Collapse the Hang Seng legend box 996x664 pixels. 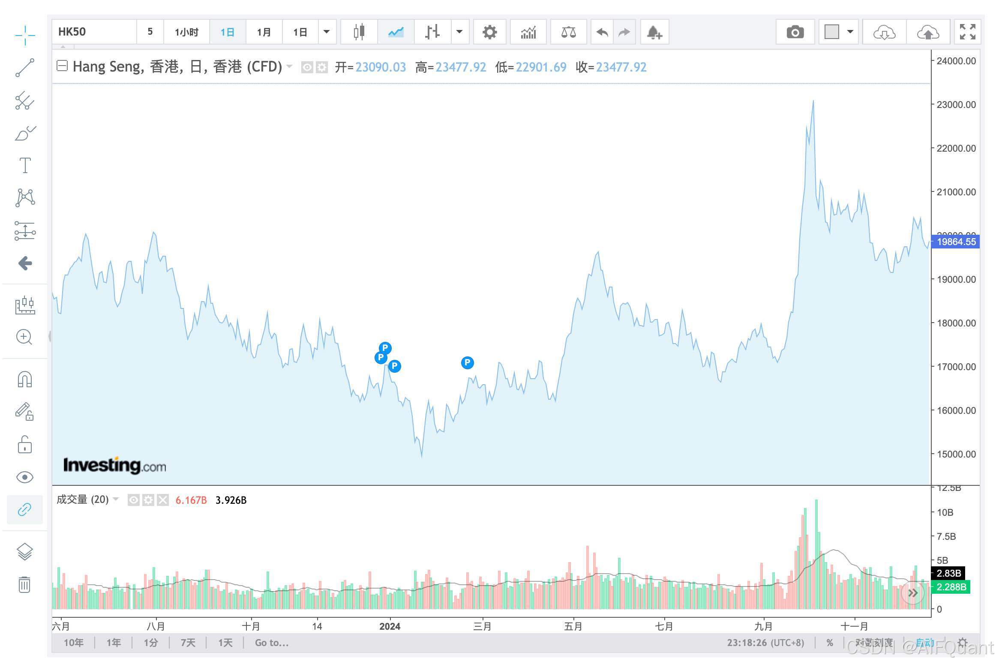click(x=62, y=66)
